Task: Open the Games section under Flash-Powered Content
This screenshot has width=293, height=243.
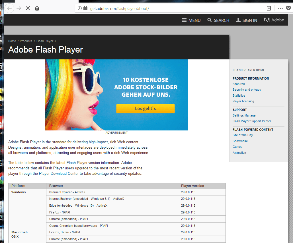Action: 237,147
